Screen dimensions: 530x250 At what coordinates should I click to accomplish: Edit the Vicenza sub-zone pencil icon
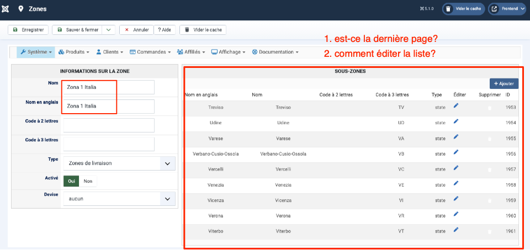(456, 199)
